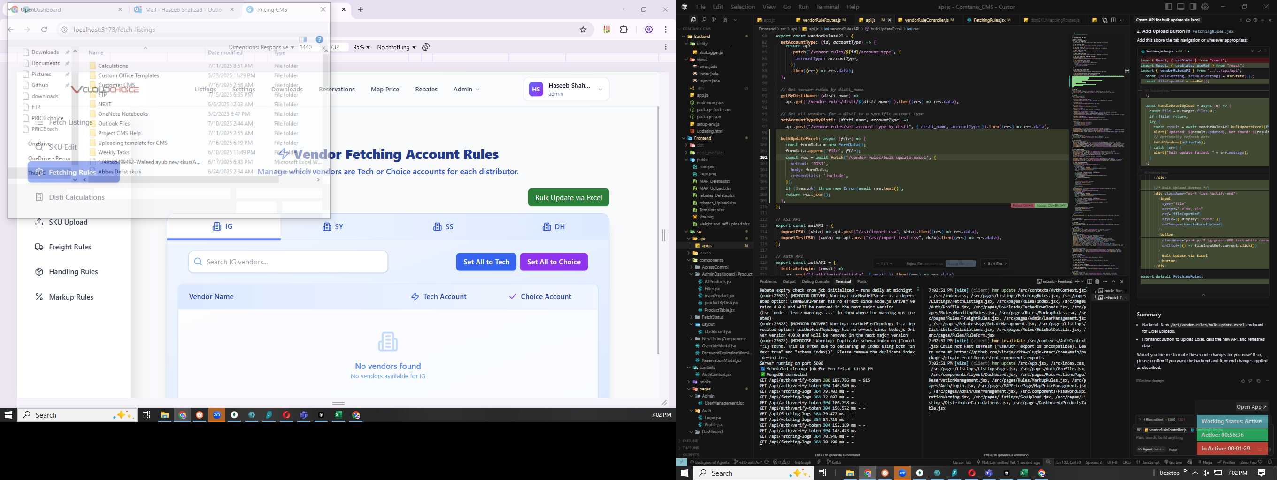Click the Open App button
1277x480 pixels.
coord(1251,407)
